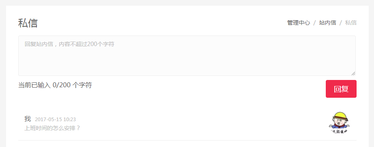Select message text 上班时间的怎么安排？

[x=52, y=128]
